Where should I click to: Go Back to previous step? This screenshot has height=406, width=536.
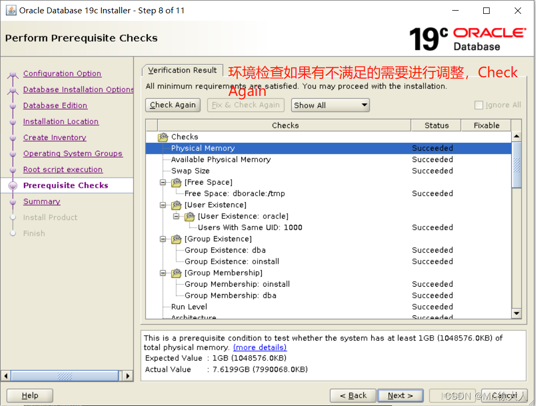click(x=353, y=395)
